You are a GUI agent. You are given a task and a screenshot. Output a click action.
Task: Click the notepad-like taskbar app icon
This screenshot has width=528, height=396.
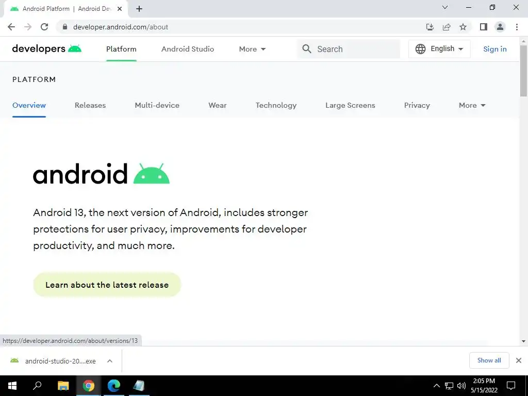point(139,386)
